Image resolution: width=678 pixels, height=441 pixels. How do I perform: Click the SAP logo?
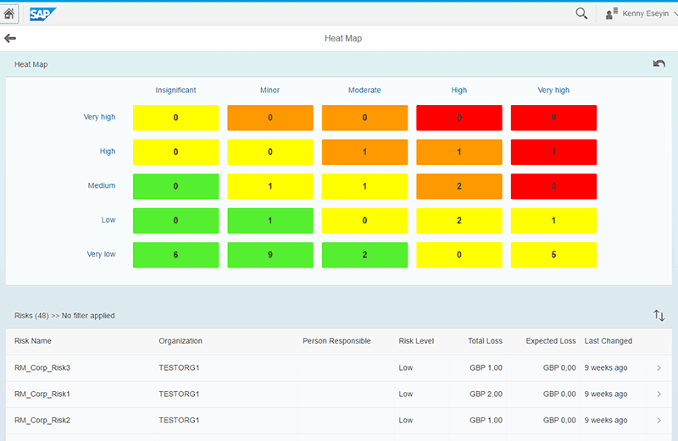click(x=42, y=14)
